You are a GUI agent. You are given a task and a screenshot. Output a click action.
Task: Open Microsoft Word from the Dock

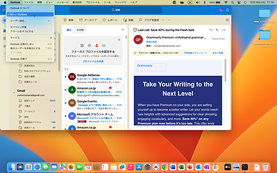pos(173,167)
